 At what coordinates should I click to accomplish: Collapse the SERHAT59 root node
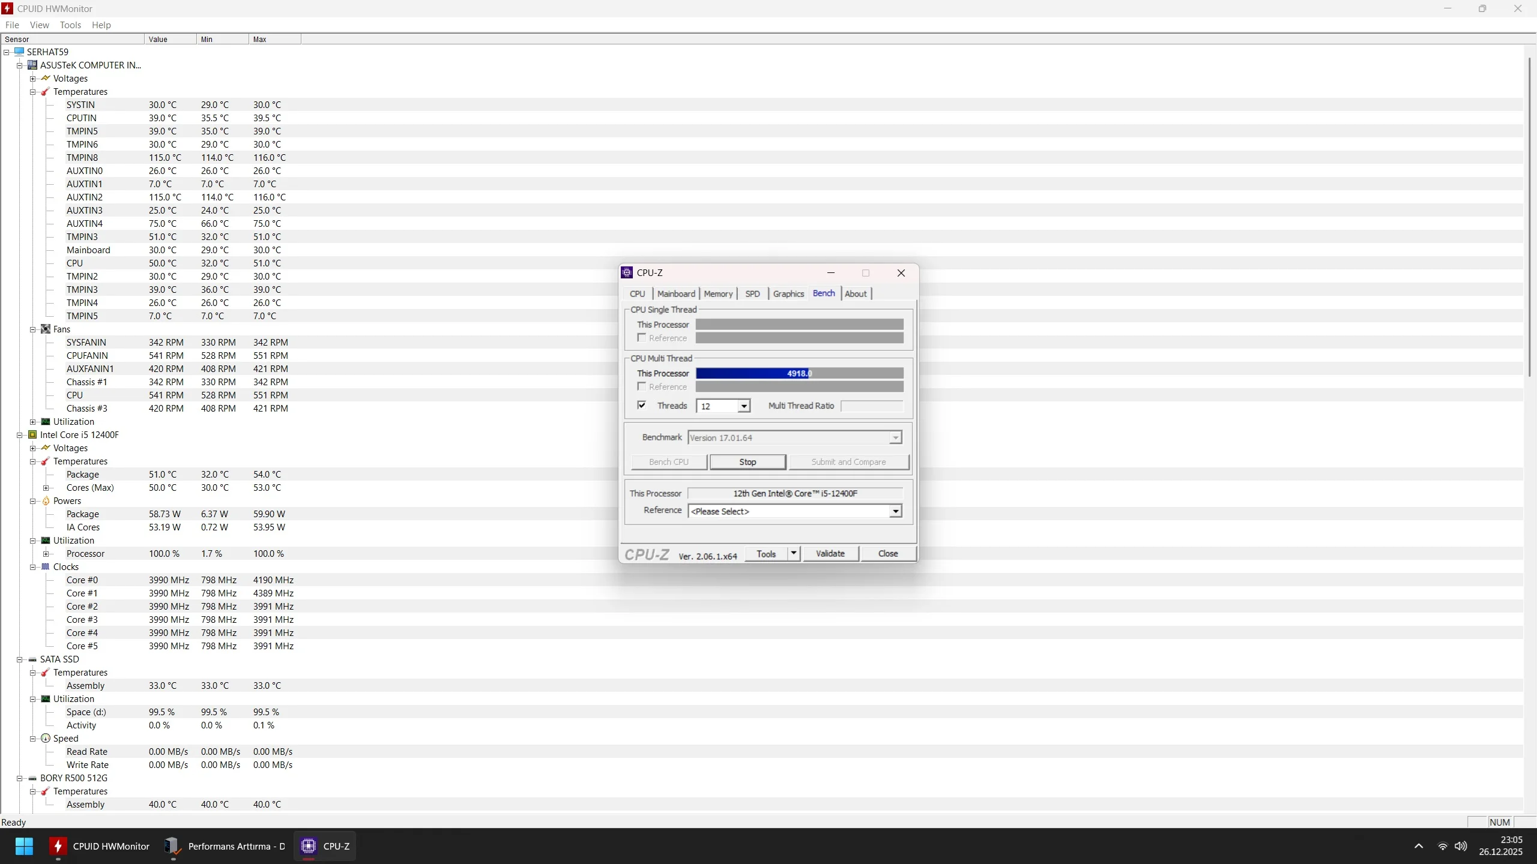[x=7, y=52]
